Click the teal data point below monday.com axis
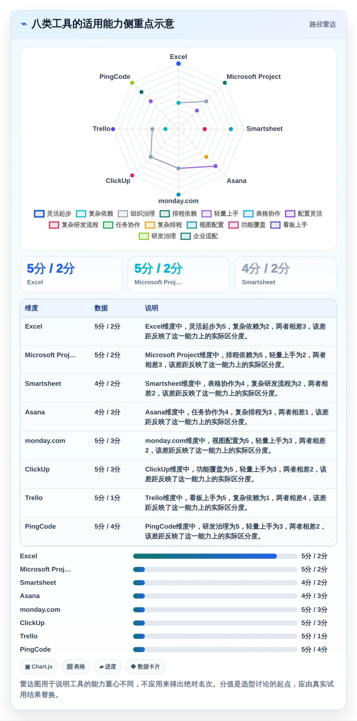This screenshot has width=357, height=721. click(178, 195)
